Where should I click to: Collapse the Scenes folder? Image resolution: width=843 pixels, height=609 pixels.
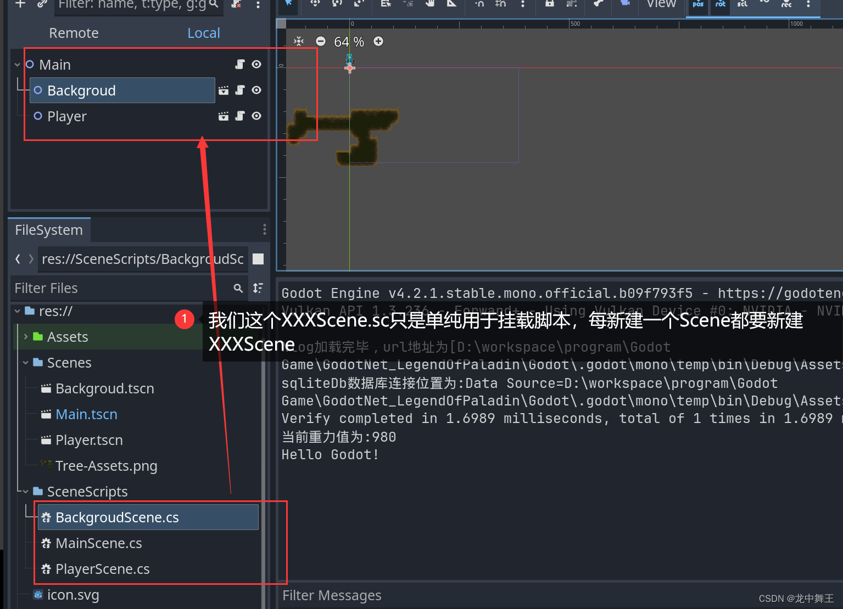coord(25,363)
